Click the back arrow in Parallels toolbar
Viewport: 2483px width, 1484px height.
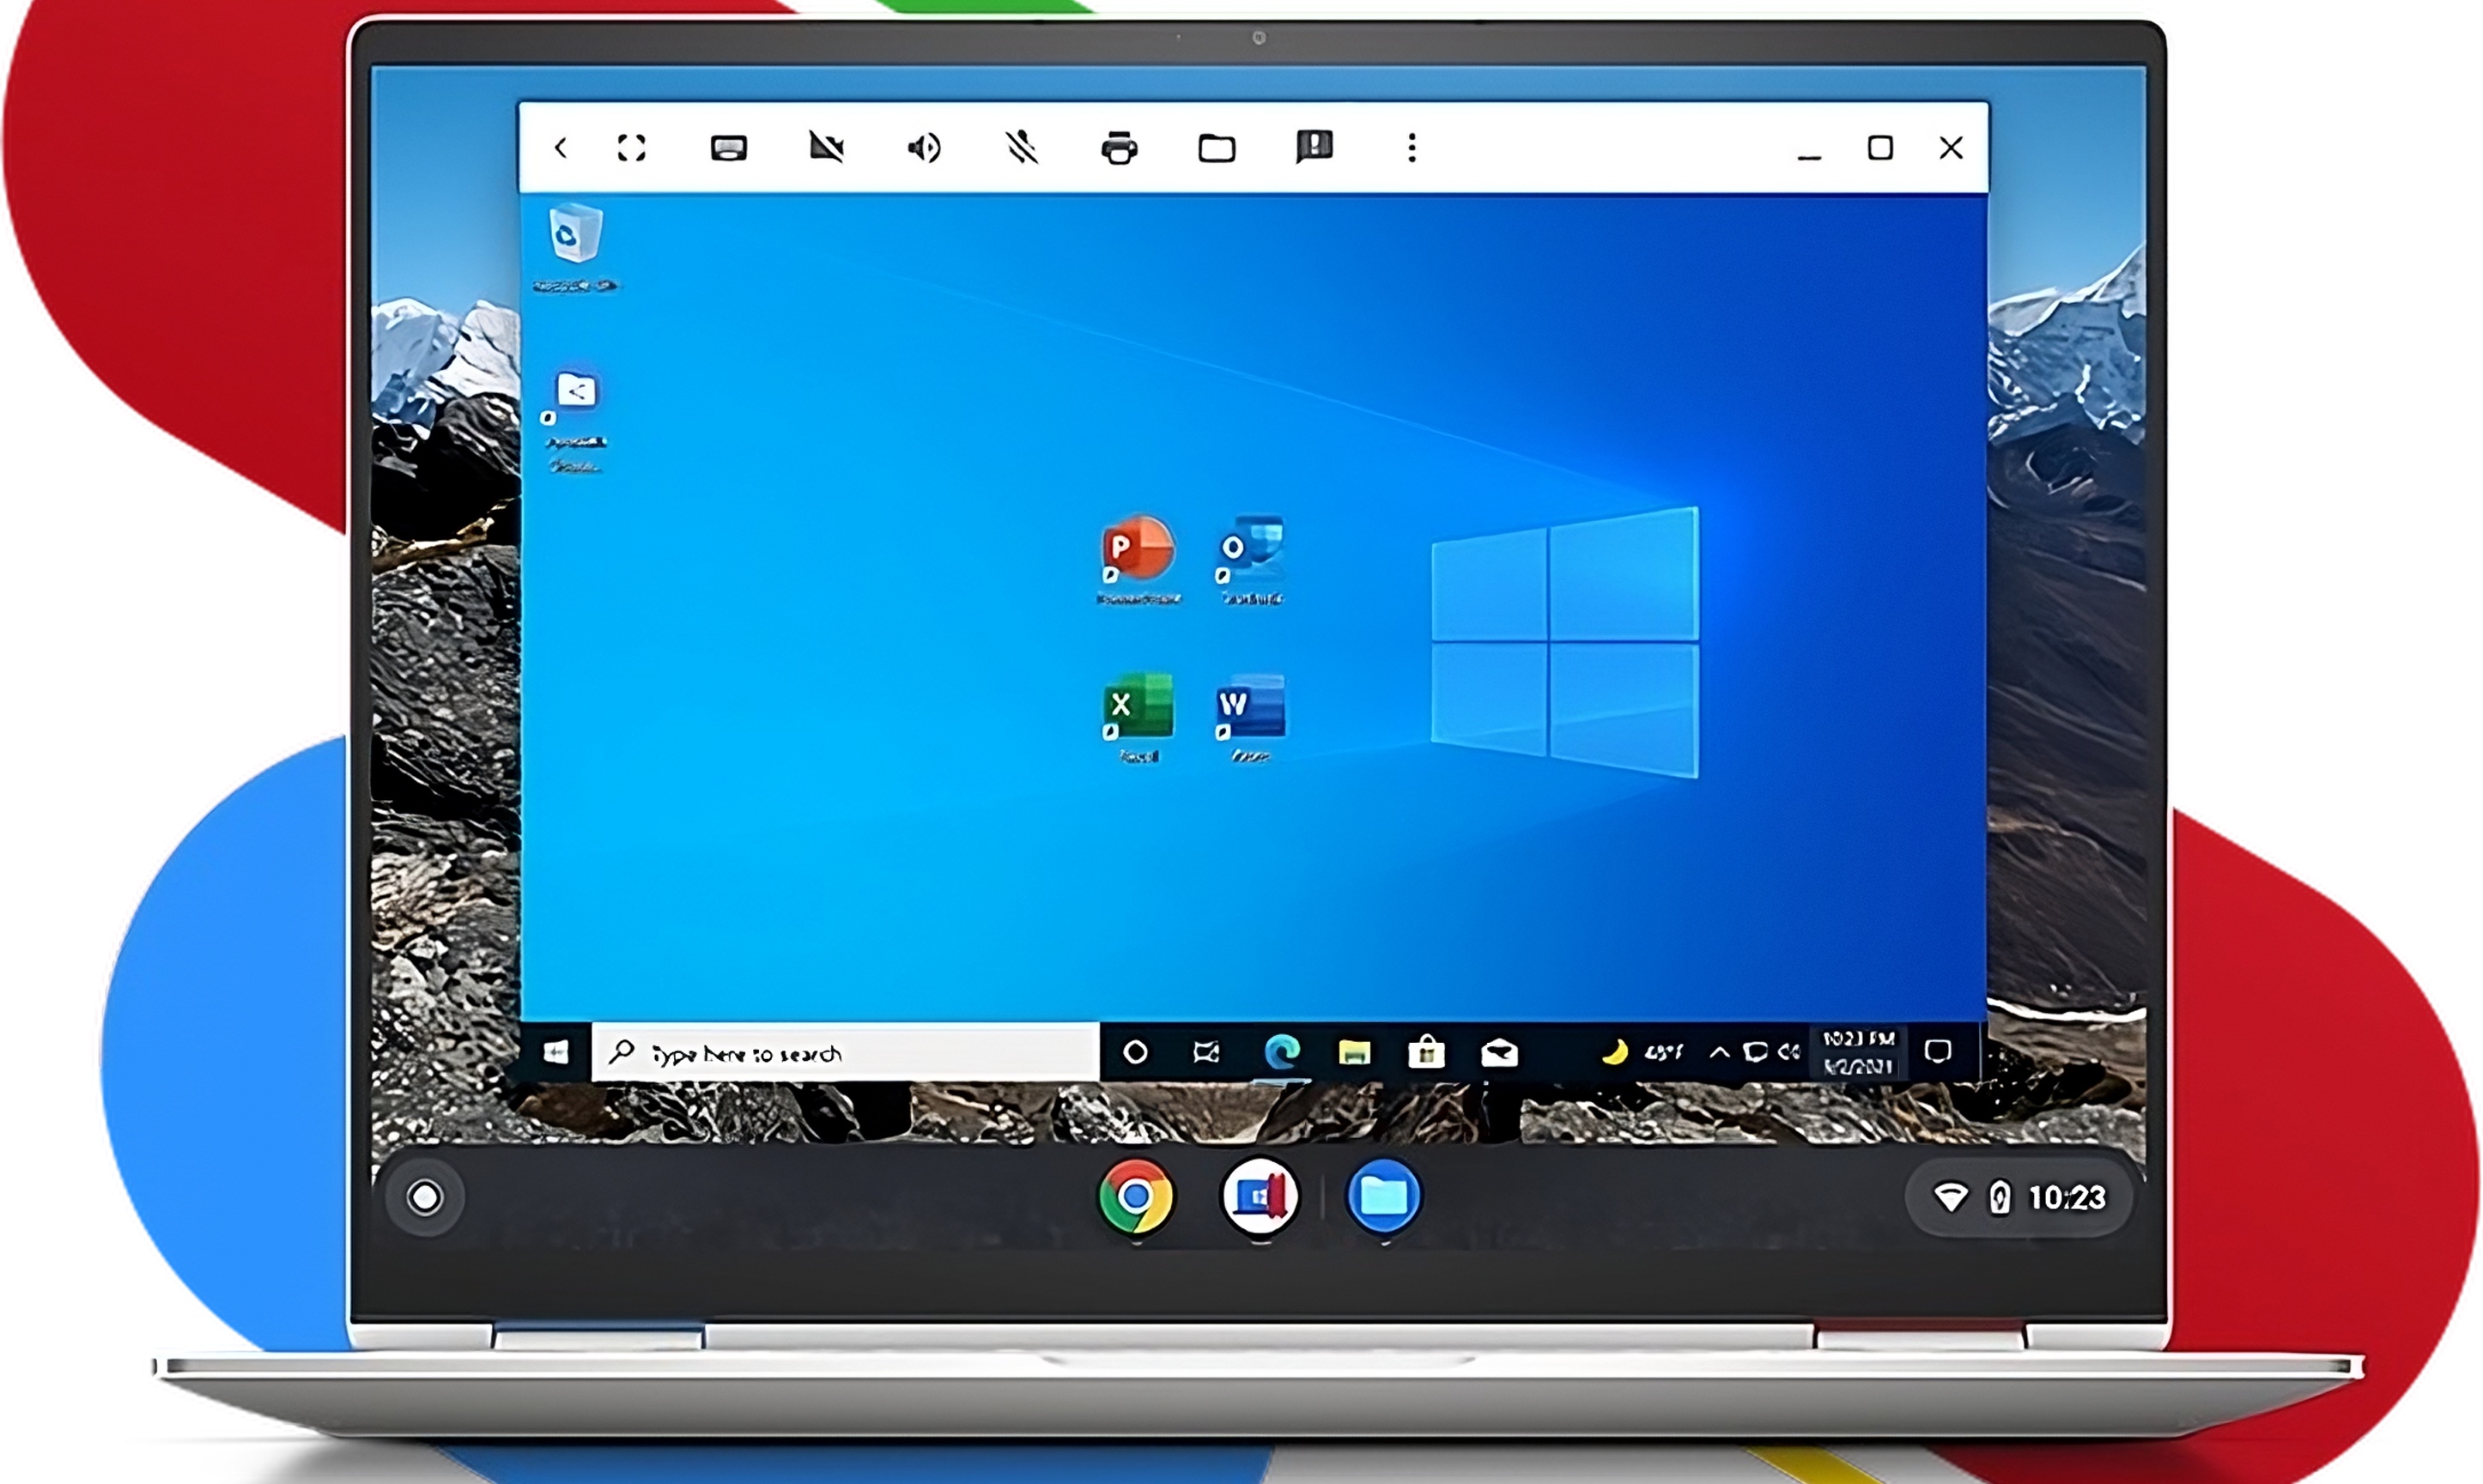(561, 148)
